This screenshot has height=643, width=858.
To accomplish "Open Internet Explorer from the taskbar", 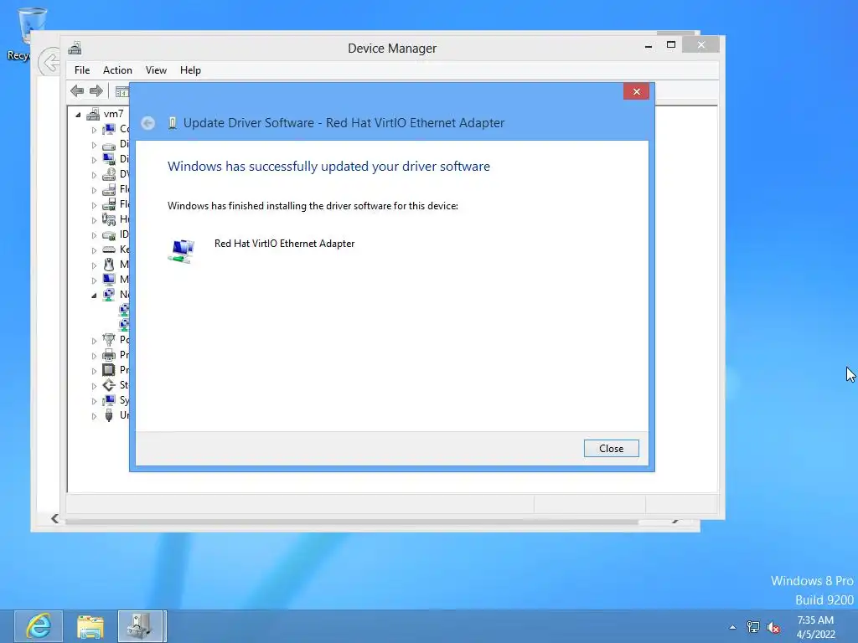I will pos(39,626).
